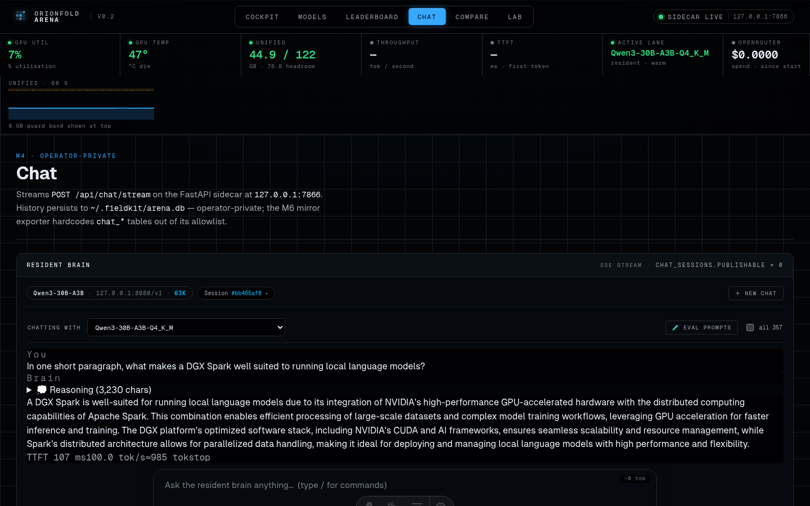This screenshot has width=810, height=506.
Task: Click the OpenRouter spend $0.0000 value
Action: [755, 55]
